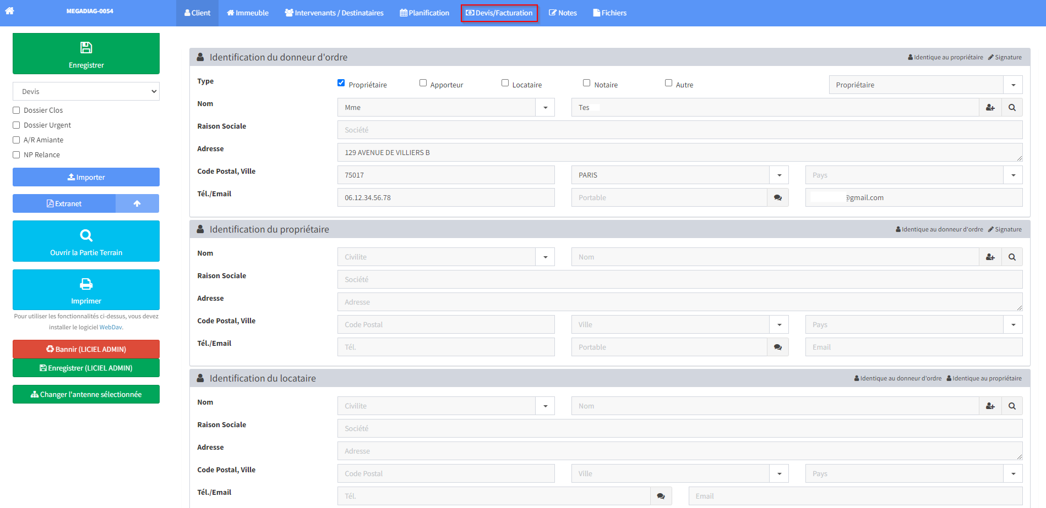Viewport: 1046px width, 508px height.
Task: Check the Notaire type checkbox
Action: 587,83
